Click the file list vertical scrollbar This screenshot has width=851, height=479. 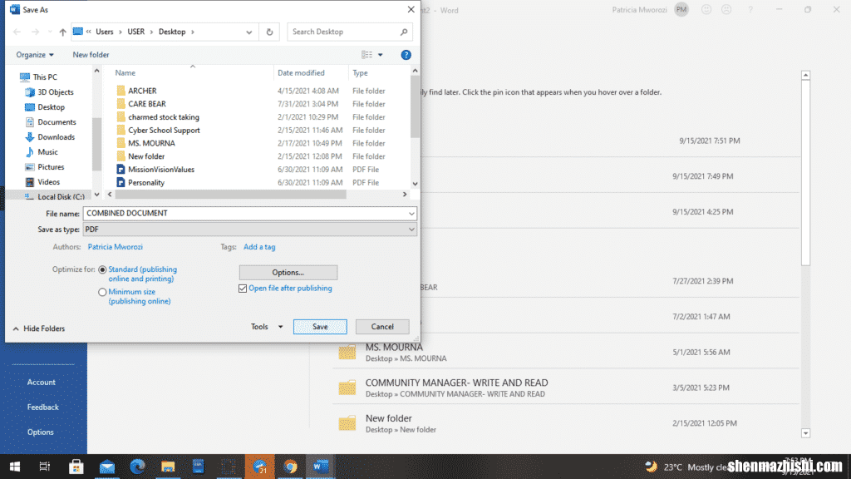[x=415, y=107]
